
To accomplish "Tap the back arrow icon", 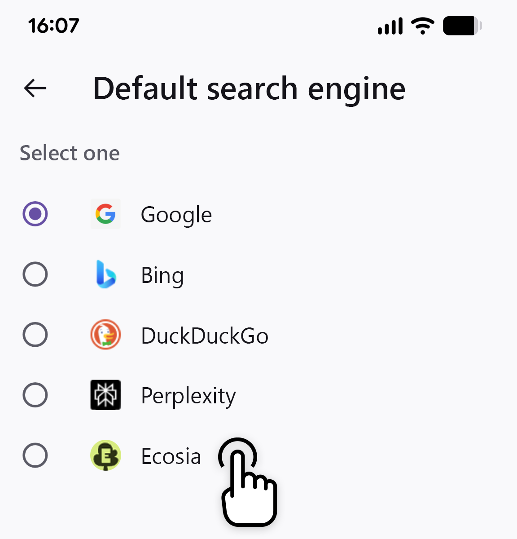I will (x=35, y=88).
